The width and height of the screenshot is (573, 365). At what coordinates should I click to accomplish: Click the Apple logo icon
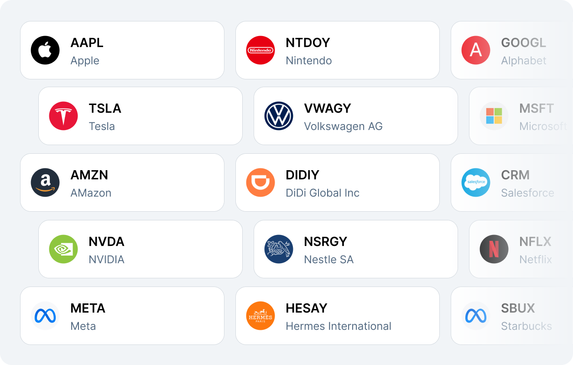coord(45,50)
